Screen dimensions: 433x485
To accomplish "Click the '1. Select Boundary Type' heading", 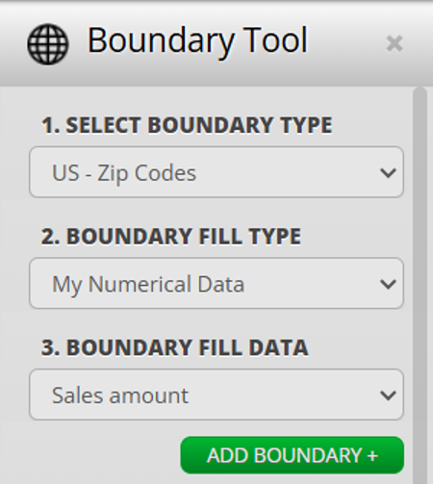I will [187, 125].
